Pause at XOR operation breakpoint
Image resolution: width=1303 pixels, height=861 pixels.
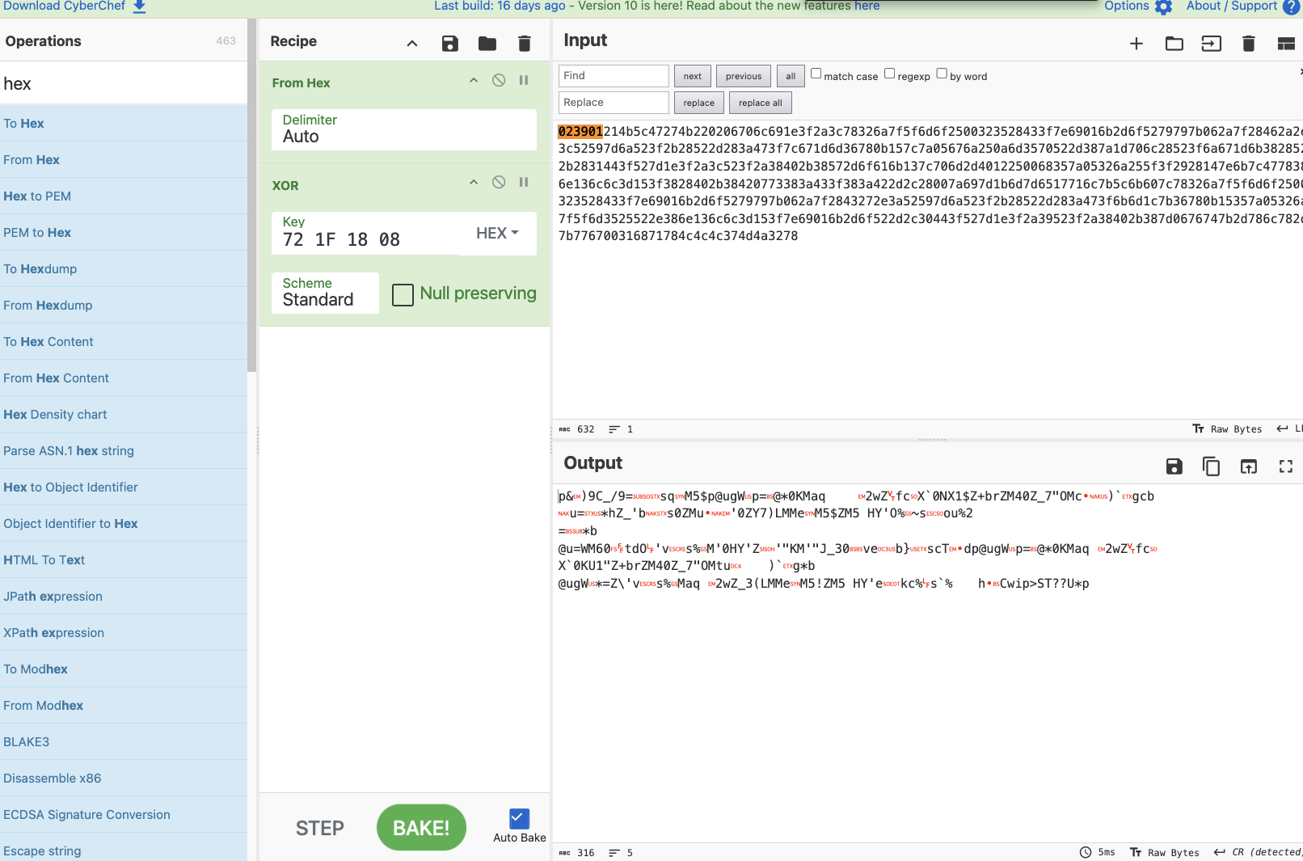524,183
